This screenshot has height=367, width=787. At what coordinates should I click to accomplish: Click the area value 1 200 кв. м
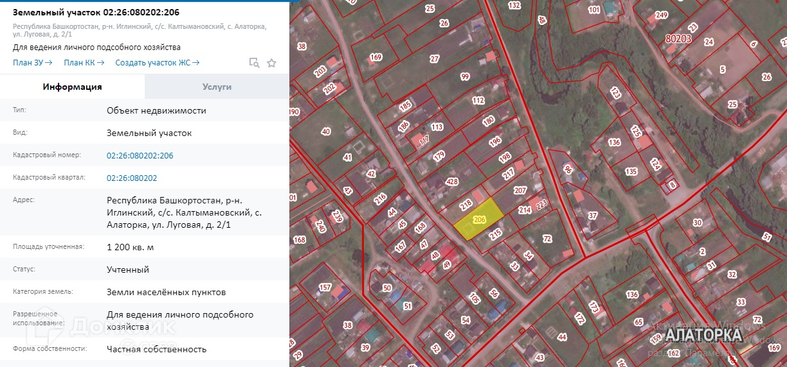coord(131,247)
